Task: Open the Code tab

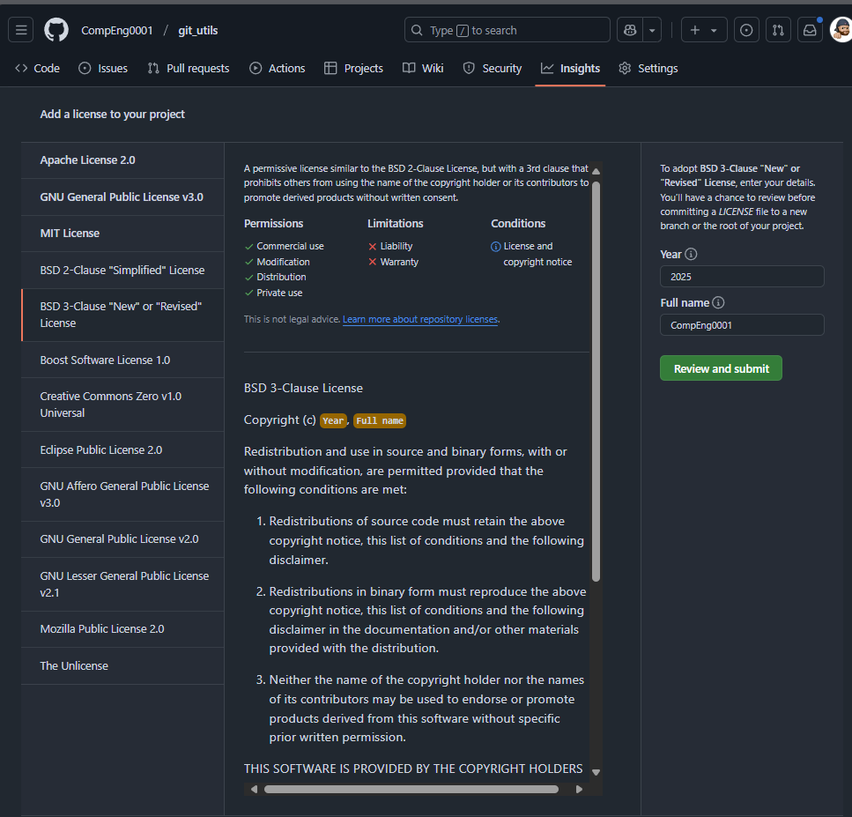Action: 38,69
